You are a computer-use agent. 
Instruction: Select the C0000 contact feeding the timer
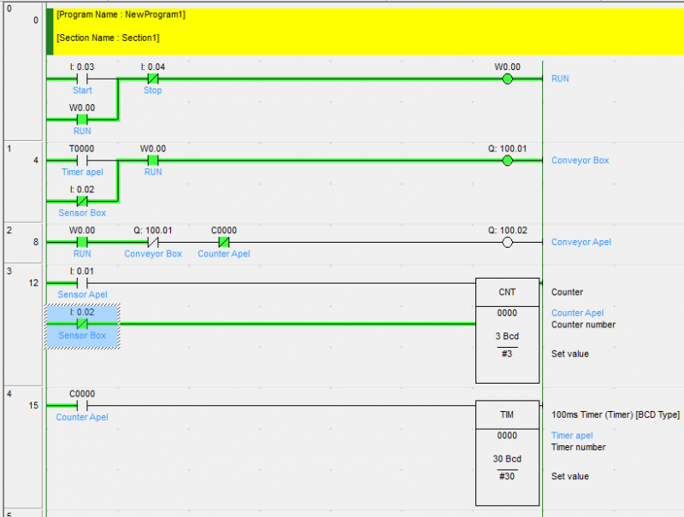pyautogui.click(x=82, y=405)
